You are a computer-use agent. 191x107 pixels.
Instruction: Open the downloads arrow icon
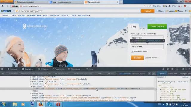click(x=170, y=6)
